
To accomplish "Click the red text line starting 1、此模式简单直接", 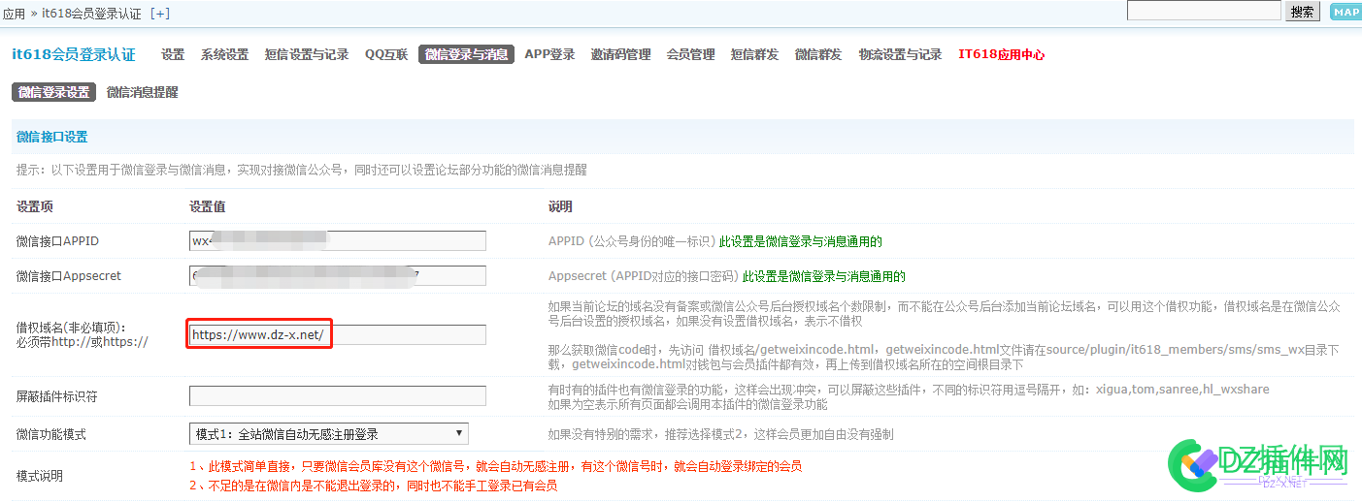I will coord(495,466).
